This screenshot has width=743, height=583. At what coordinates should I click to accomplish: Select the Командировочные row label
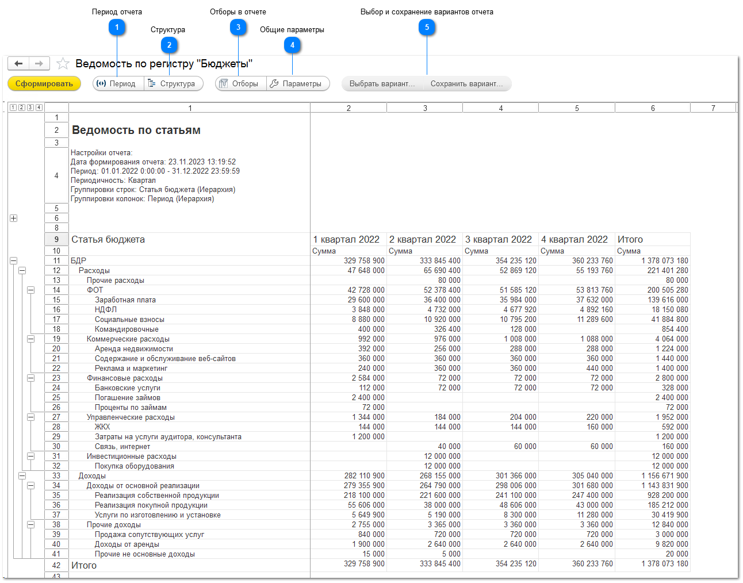click(x=127, y=329)
